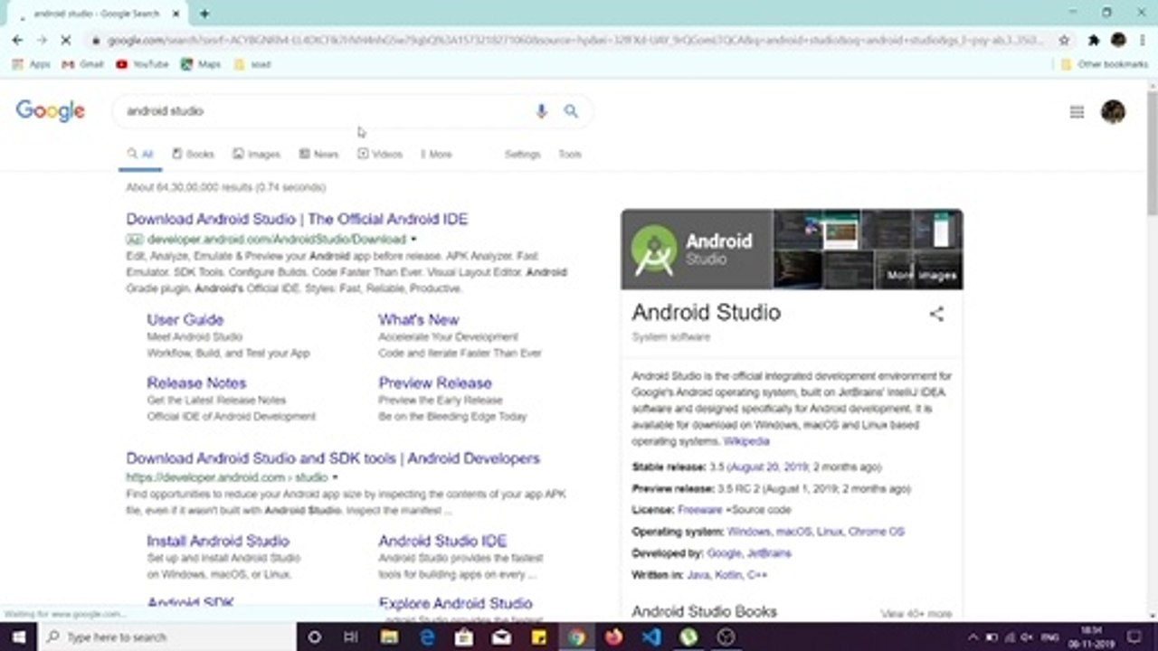1158x651 pixels.
Task: Open the Windows Start menu
Action: pos(18,637)
